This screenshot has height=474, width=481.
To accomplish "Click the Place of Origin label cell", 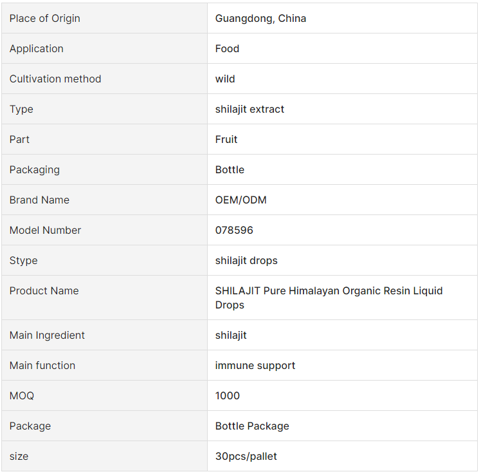I will [x=104, y=18].
